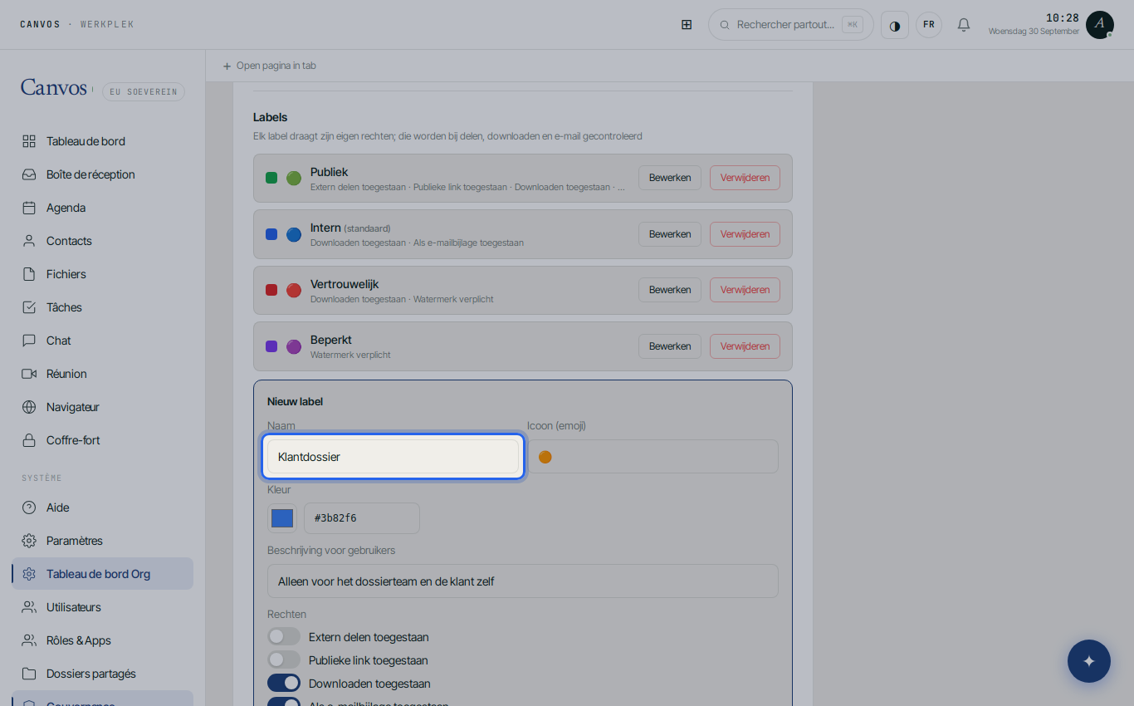Open the notifications bell

coord(964,25)
